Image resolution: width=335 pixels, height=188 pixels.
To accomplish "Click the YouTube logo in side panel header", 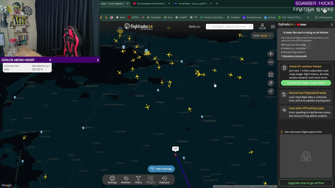I will (x=301, y=25).
